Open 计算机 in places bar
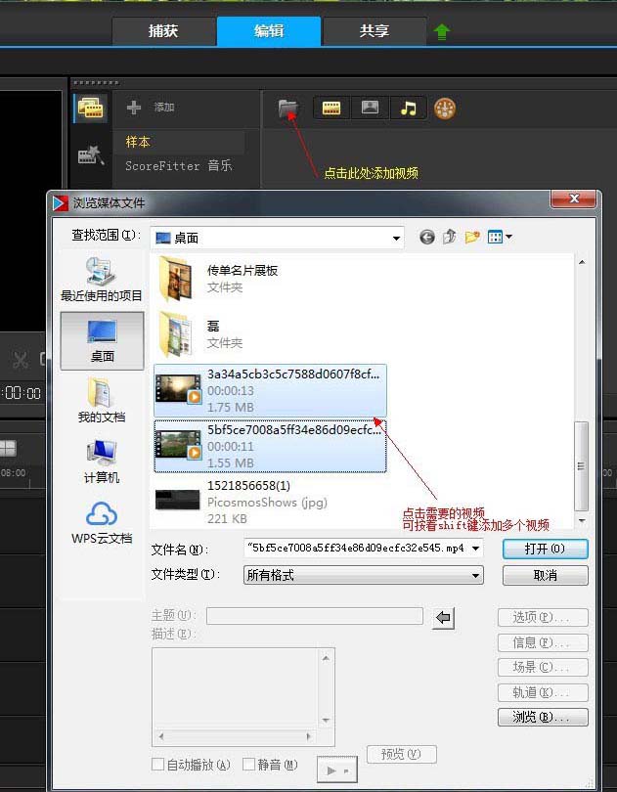 pos(102,462)
